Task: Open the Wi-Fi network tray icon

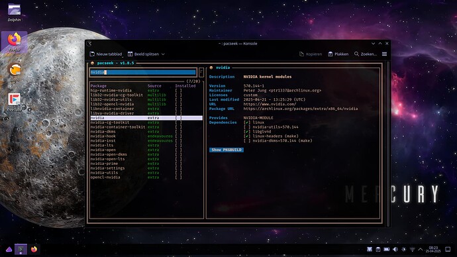Action: pyautogui.click(x=412, y=250)
